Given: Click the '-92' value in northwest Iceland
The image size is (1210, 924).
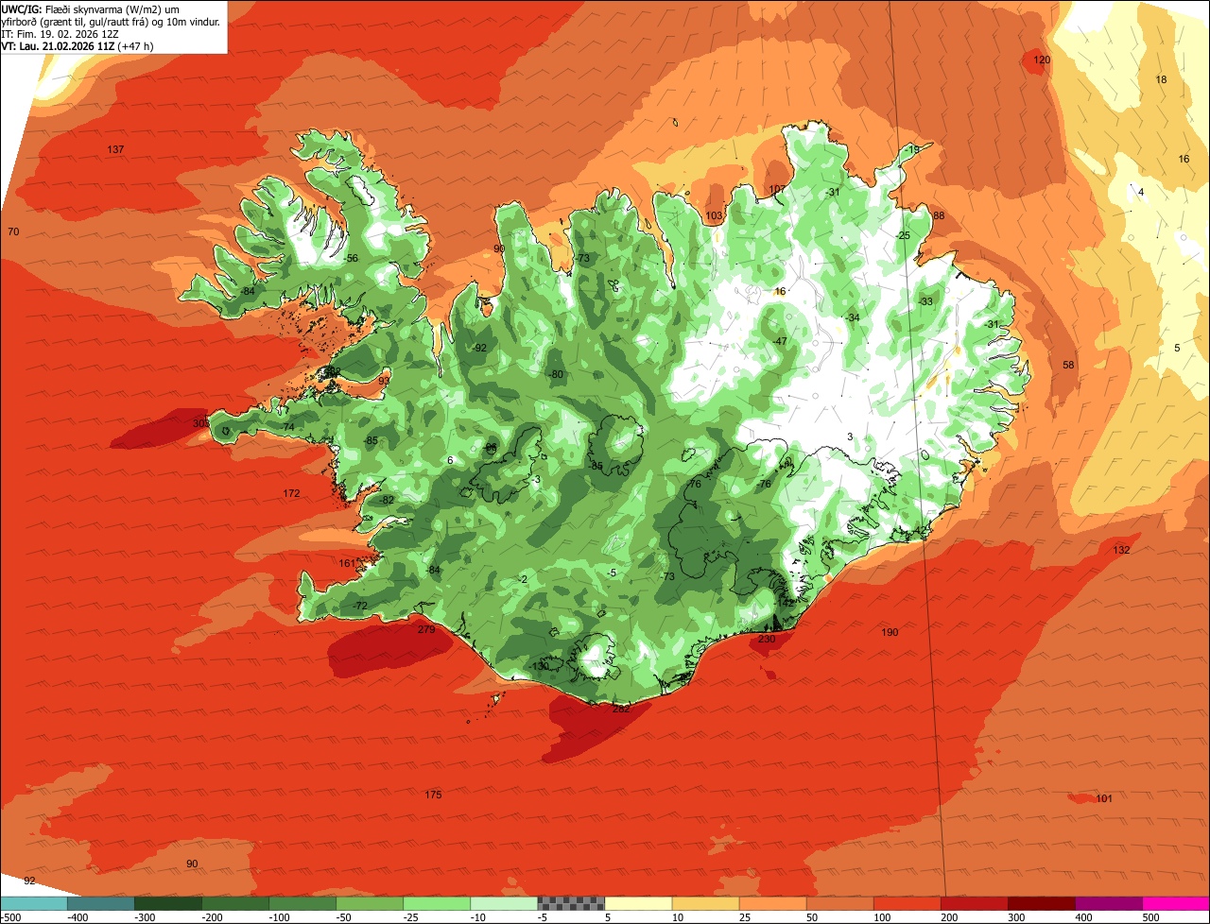Looking at the screenshot, I should tap(479, 348).
